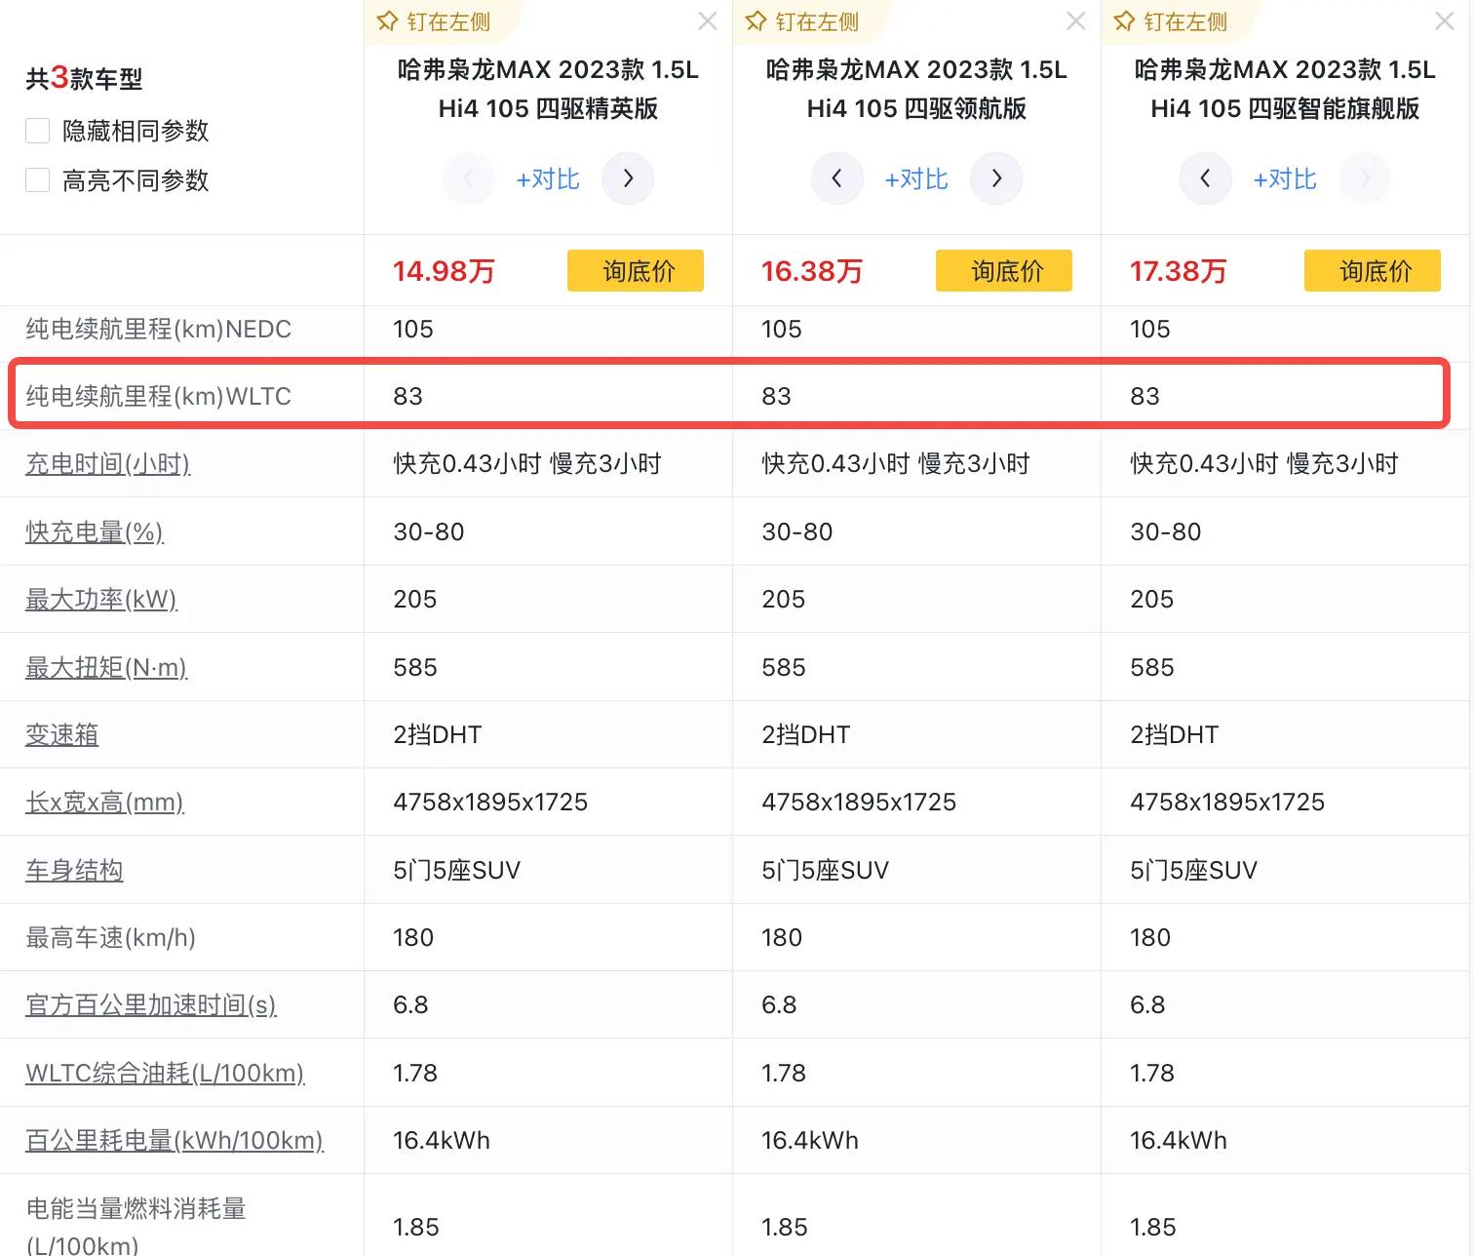
Task: Click the 四驱精英版 charging time value
Action: [x=527, y=463]
